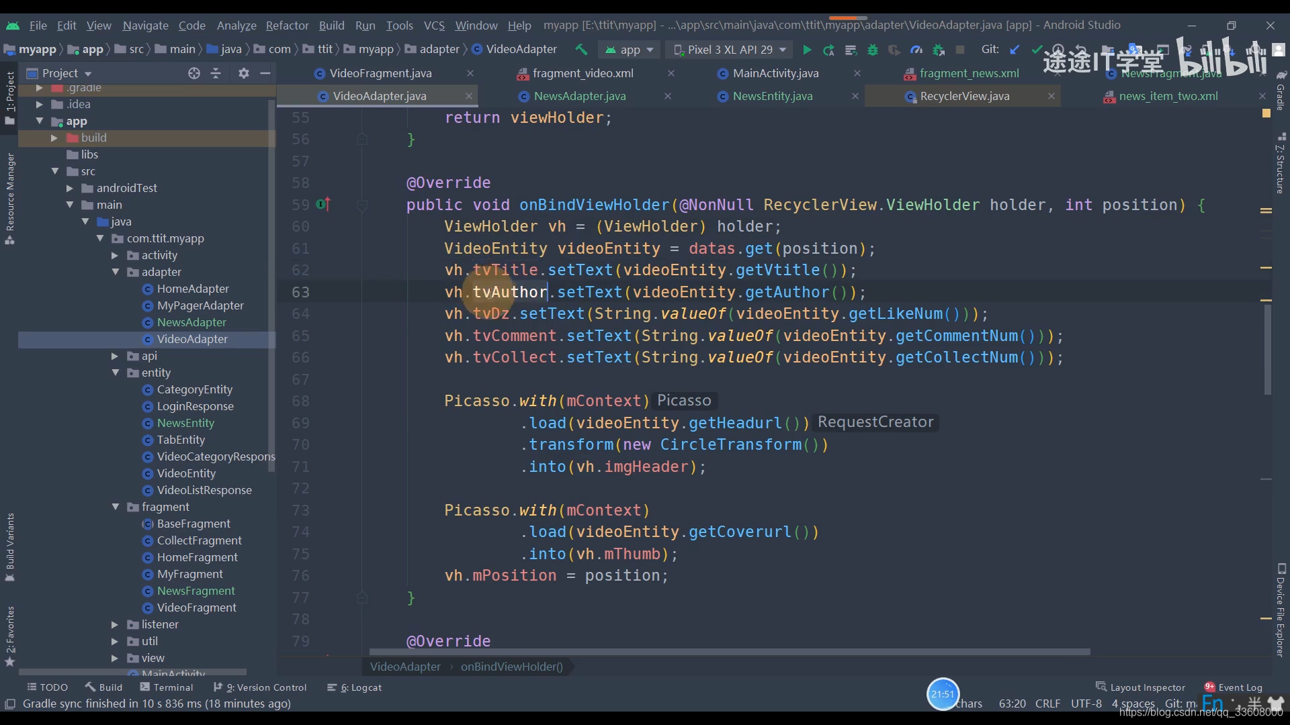This screenshot has width=1290, height=725.
Task: Toggle the Resource Manager side panel
Action: point(9,199)
